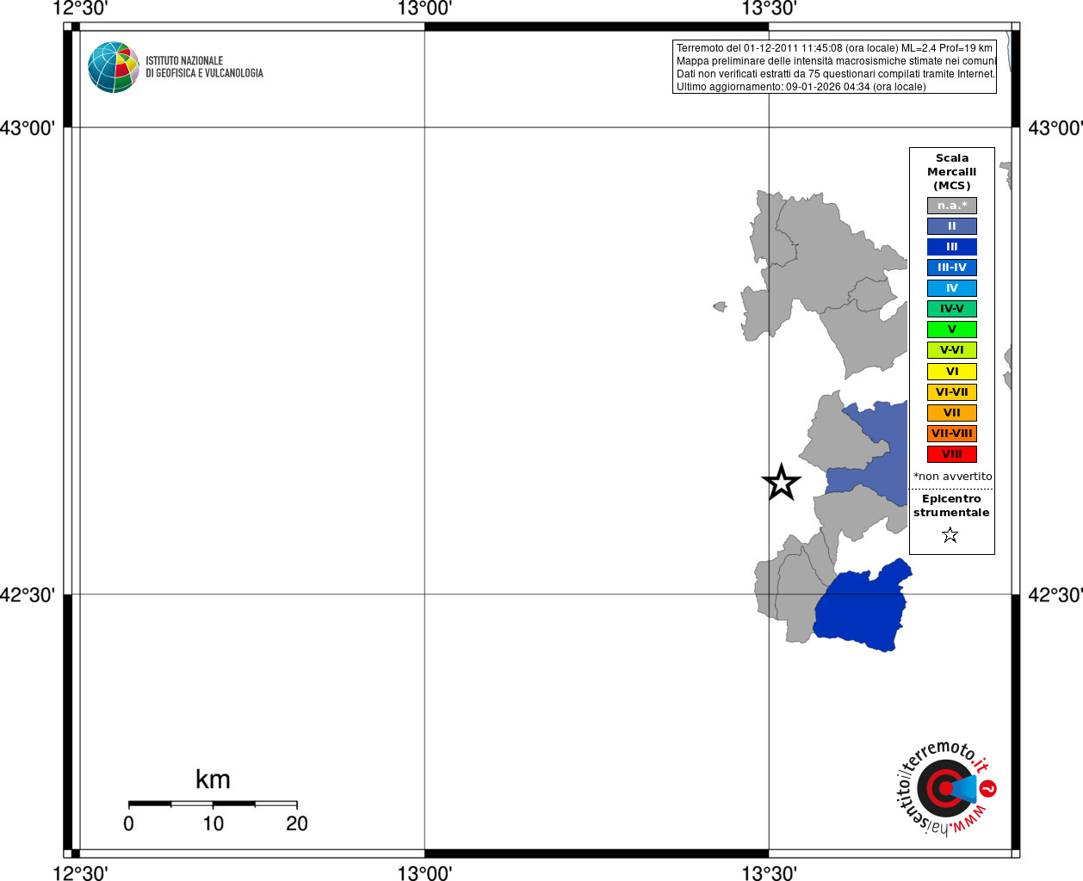This screenshot has height=881, width=1083.
Task: Select the yellow VI intensity swatch
Action: point(952,372)
